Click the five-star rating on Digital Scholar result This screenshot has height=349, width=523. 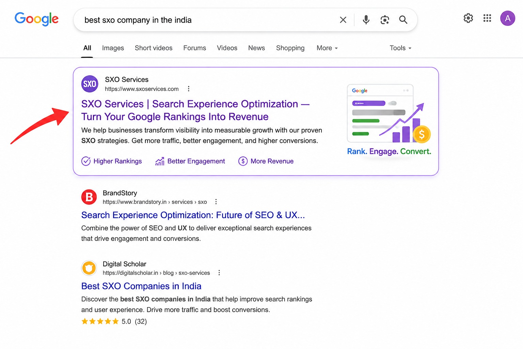100,321
